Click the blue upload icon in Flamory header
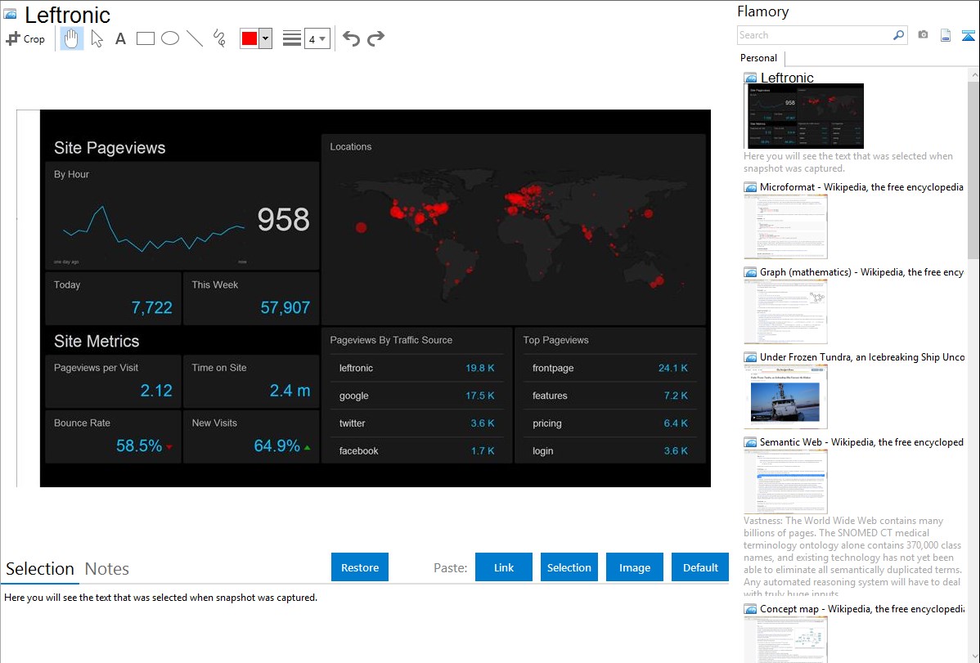980x663 pixels. [968, 35]
